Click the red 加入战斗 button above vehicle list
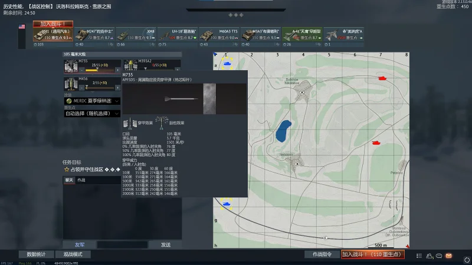This screenshot has height=265, width=472. point(53,24)
